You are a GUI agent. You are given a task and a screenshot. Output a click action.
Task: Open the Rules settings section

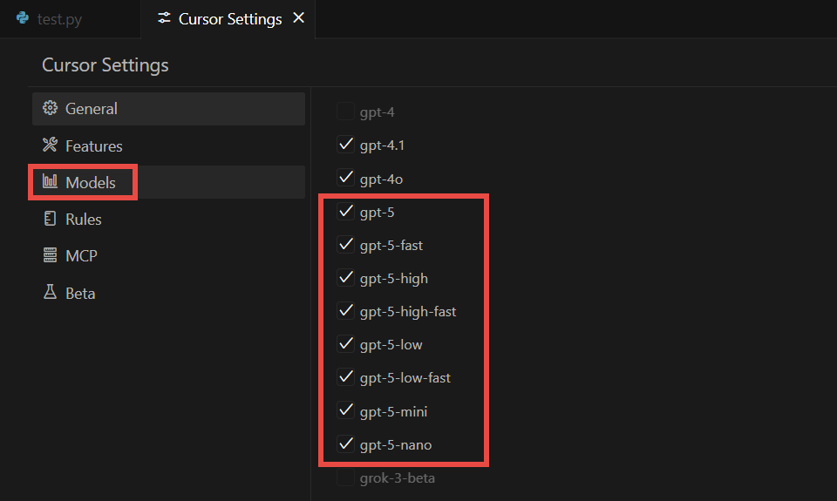[168, 220]
